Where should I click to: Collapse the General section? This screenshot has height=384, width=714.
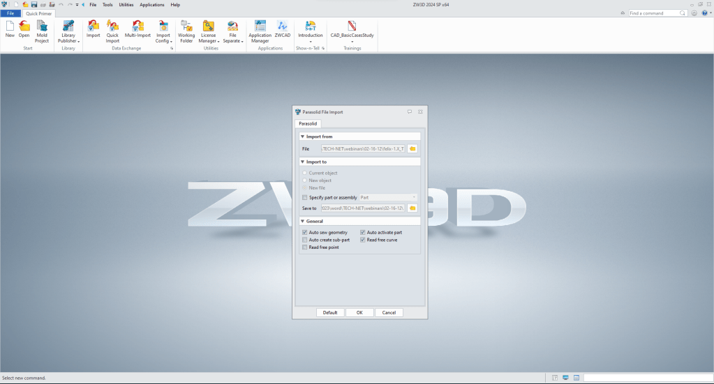click(302, 221)
